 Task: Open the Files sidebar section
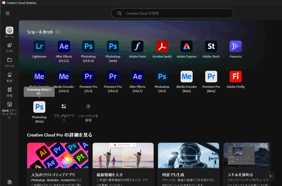(x=9, y=63)
